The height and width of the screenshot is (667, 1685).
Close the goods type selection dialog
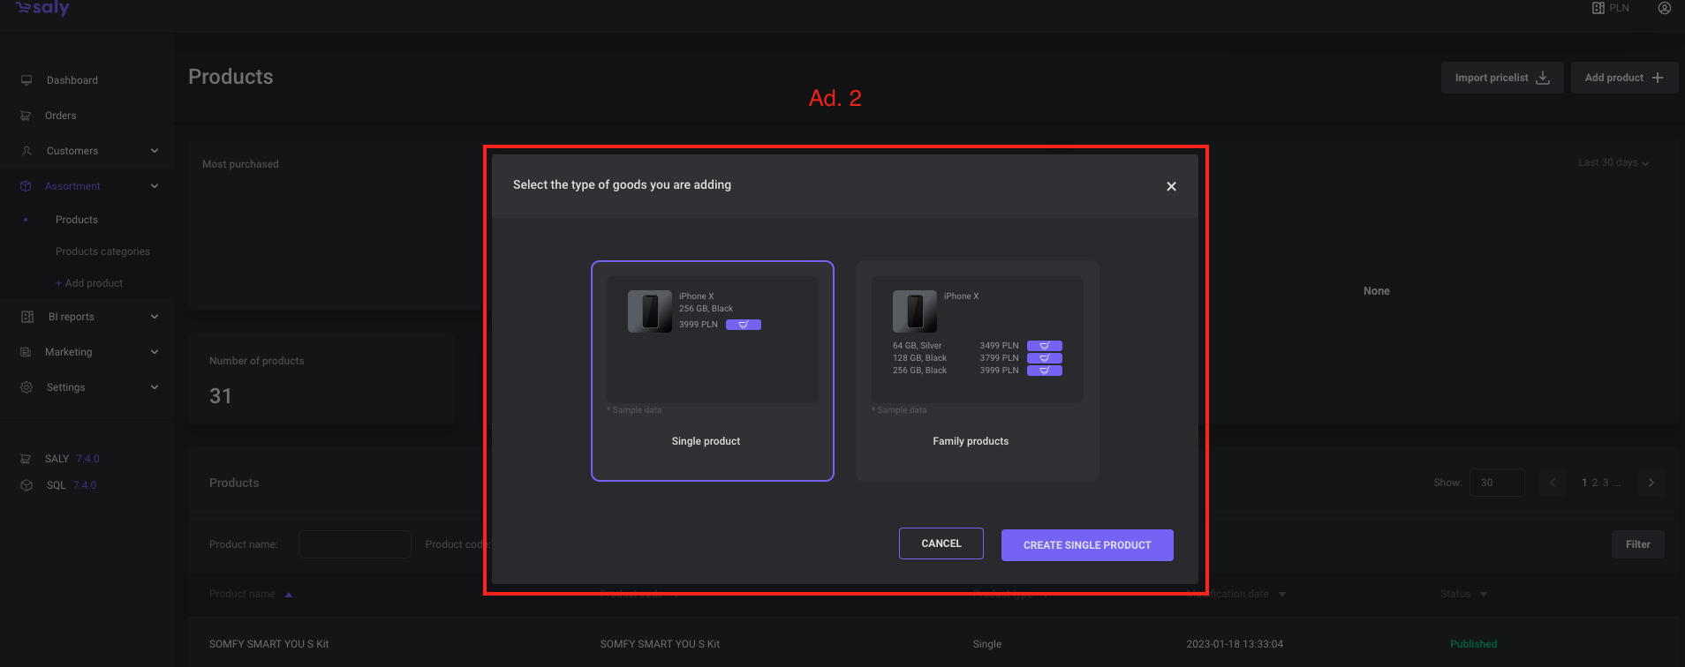pyautogui.click(x=1171, y=186)
